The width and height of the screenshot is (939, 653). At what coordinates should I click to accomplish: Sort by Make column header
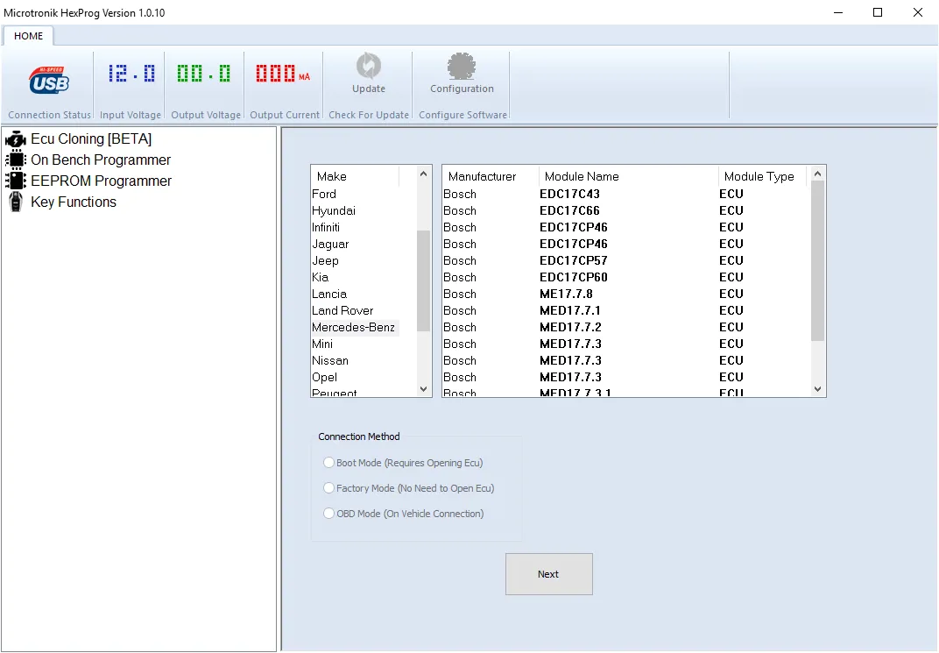(355, 176)
